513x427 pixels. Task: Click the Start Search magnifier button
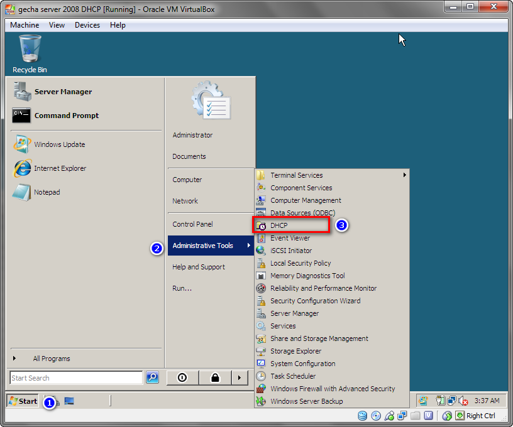[x=152, y=377]
